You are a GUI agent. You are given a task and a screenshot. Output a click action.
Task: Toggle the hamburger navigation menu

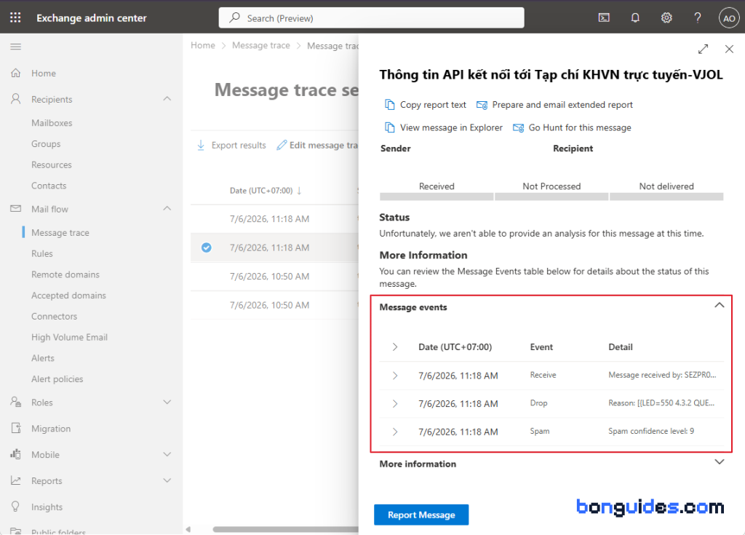[x=16, y=47]
